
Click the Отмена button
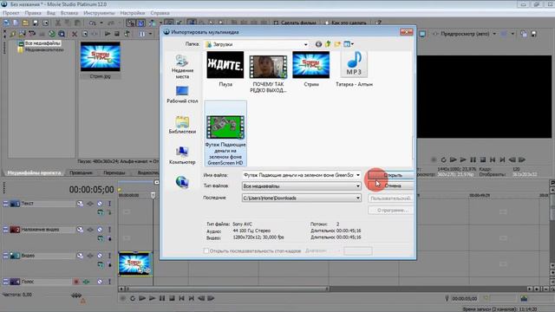[391, 185]
